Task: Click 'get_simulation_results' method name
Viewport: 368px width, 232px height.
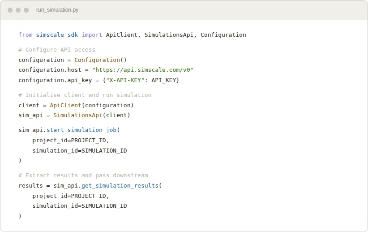Action: (x=120, y=186)
